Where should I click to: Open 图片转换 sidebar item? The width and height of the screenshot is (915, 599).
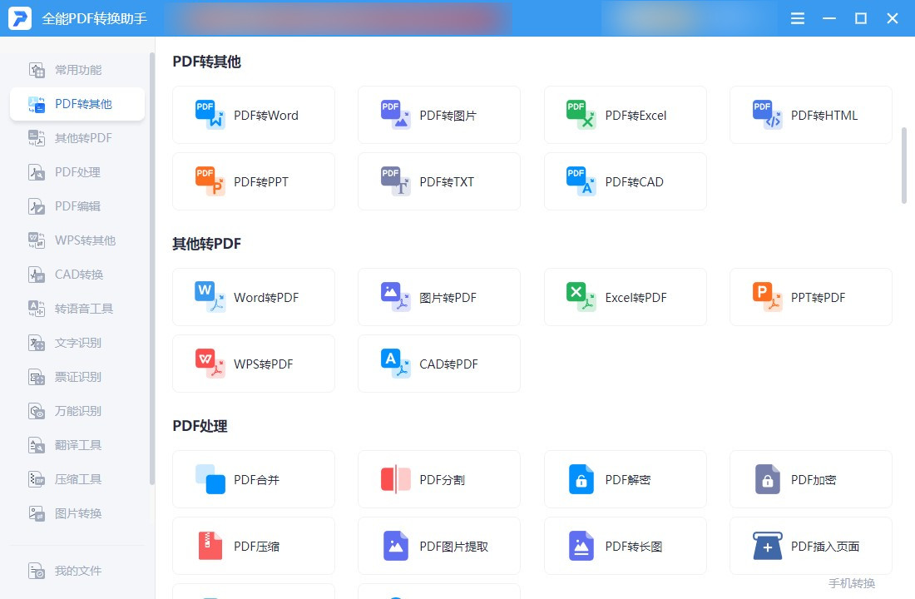[77, 513]
